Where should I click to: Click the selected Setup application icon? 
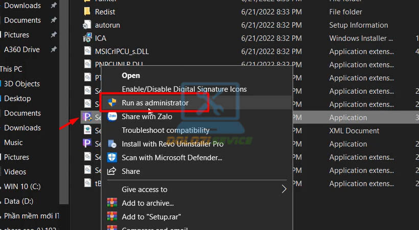[87, 117]
